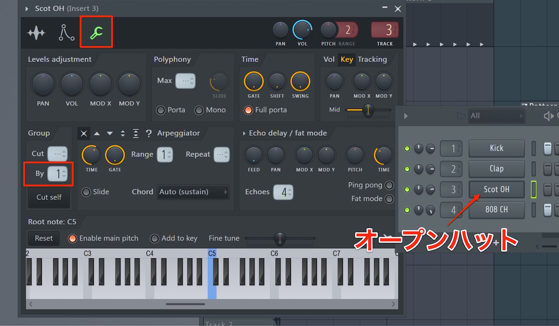The width and height of the screenshot is (559, 326).
Task: Click Levels adjustment VOL knob
Action: (x=72, y=84)
